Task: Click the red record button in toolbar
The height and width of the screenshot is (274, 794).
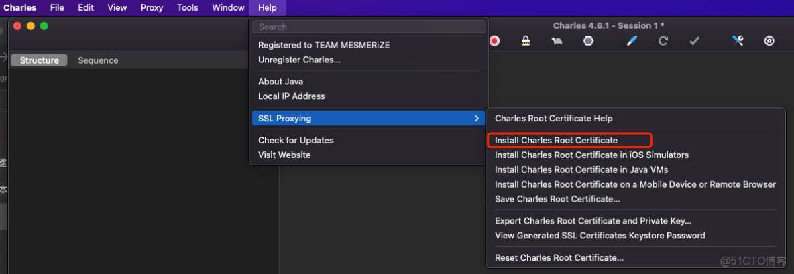Action: (495, 41)
